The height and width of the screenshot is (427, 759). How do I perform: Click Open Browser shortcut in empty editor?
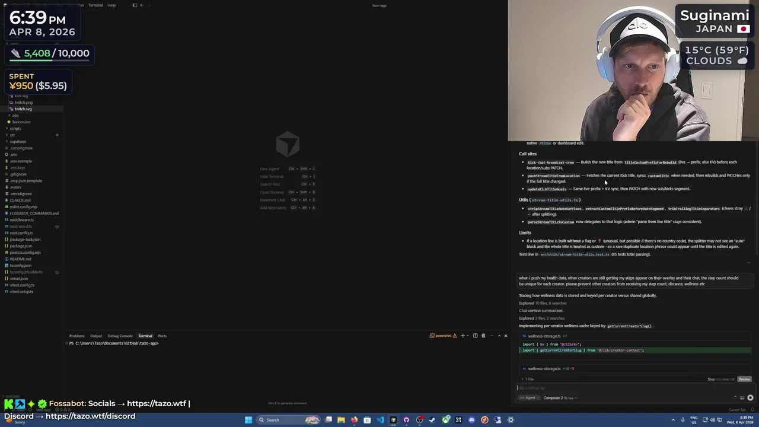[x=288, y=192]
